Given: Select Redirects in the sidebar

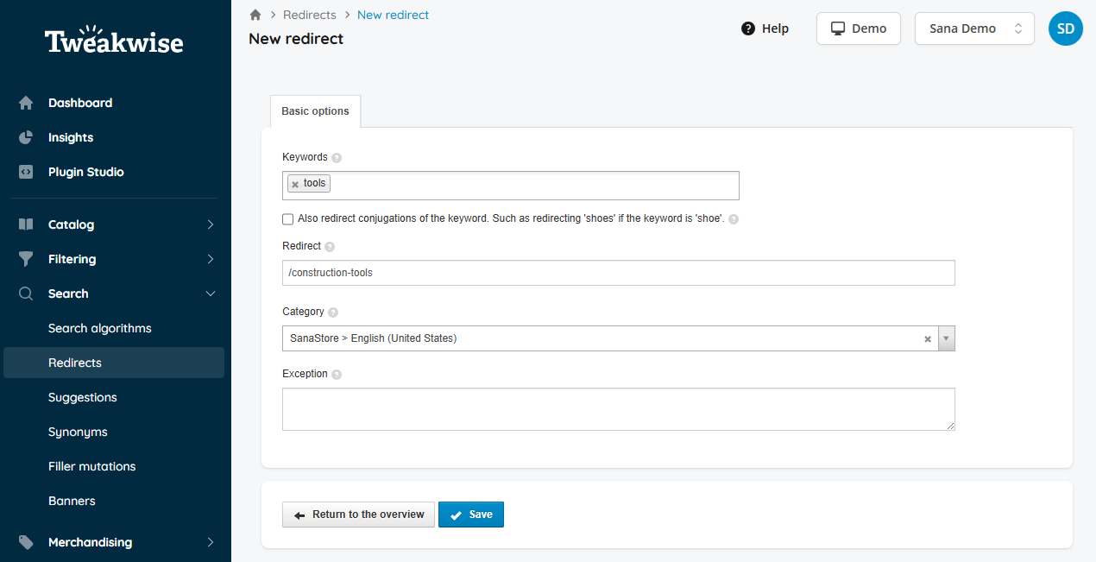Looking at the screenshot, I should pos(114,363).
